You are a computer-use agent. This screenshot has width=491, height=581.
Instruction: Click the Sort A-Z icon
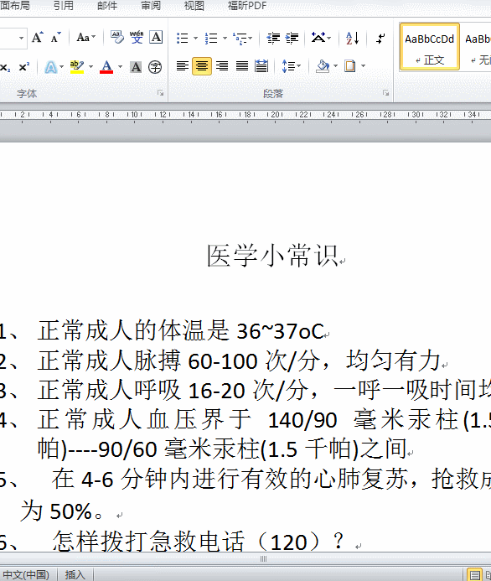(352, 38)
